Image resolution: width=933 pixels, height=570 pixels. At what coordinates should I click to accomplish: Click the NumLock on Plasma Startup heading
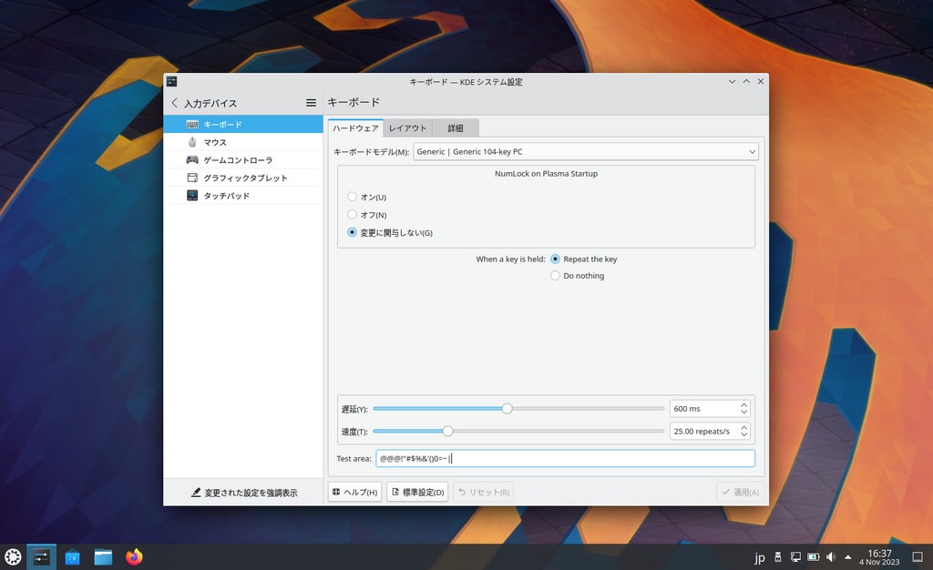click(x=547, y=174)
